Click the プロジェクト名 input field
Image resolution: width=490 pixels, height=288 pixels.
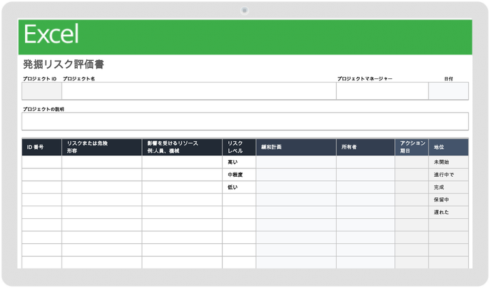(199, 91)
